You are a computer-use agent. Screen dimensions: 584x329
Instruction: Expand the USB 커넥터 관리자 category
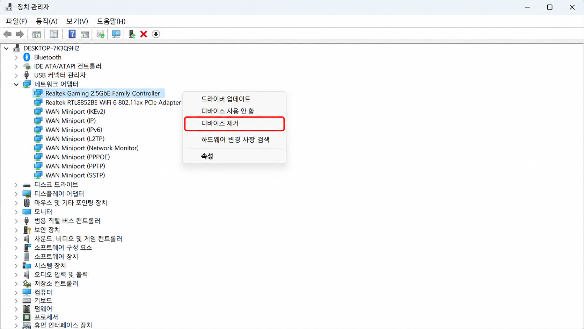coord(16,75)
